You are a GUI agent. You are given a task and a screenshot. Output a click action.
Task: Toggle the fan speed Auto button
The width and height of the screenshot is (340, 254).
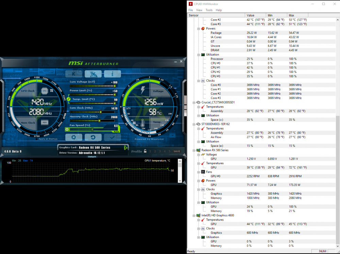pyautogui.click(x=116, y=132)
